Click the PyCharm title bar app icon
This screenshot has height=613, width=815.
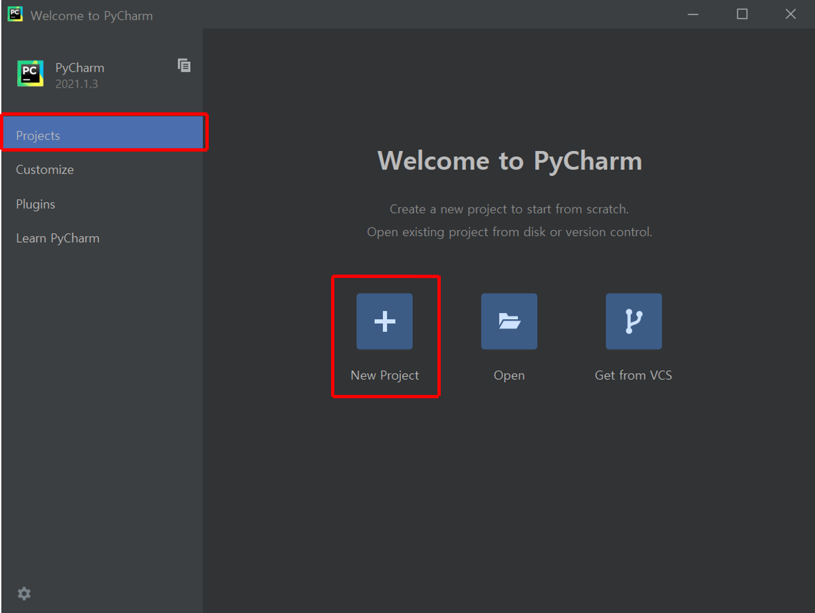coord(15,14)
